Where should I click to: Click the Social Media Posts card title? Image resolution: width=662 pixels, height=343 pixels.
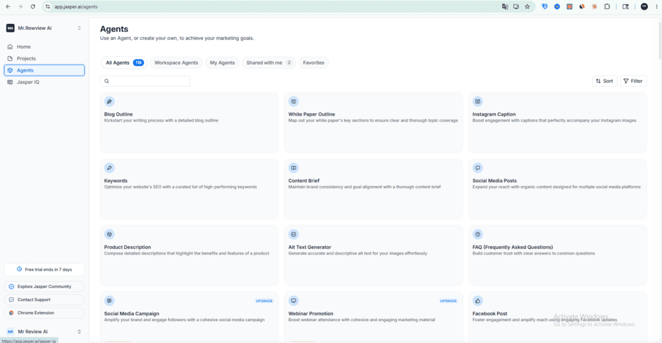[495, 181]
